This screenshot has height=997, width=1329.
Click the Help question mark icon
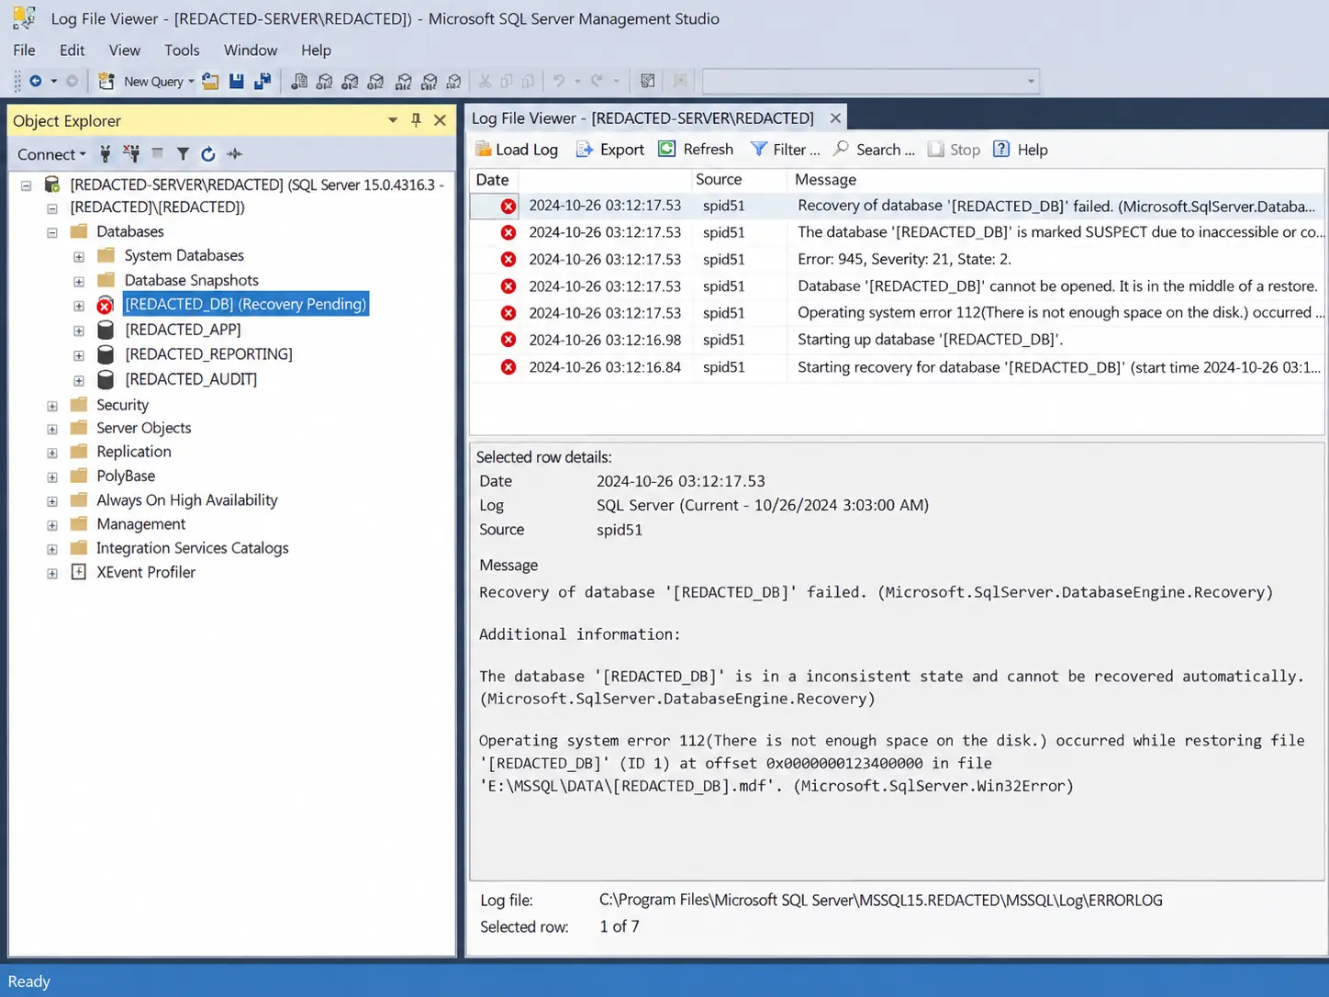point(1001,149)
